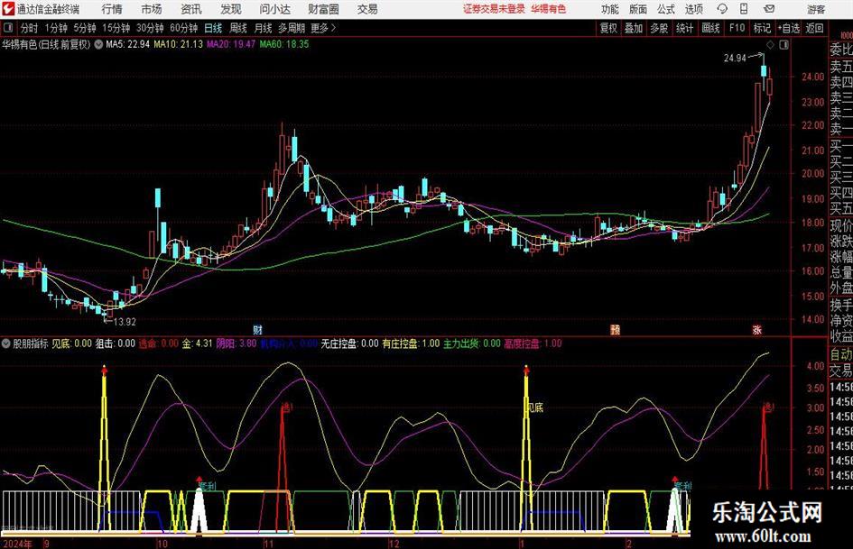This screenshot has width=853, height=549.
Task: Open the mail envelope icon
Action: click(x=769, y=9)
